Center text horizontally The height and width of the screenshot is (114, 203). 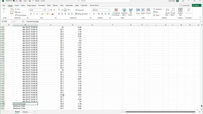pyautogui.click(x=62, y=14)
